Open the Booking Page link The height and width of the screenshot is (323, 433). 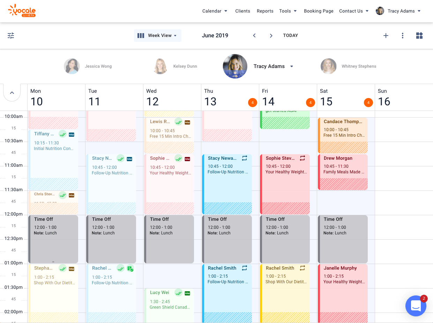click(319, 11)
